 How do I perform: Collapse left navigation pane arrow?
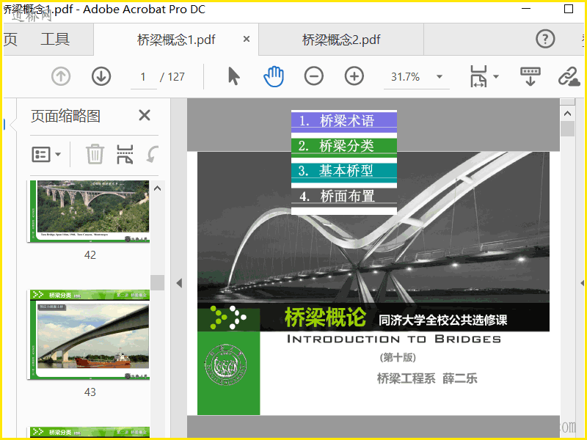(x=179, y=283)
